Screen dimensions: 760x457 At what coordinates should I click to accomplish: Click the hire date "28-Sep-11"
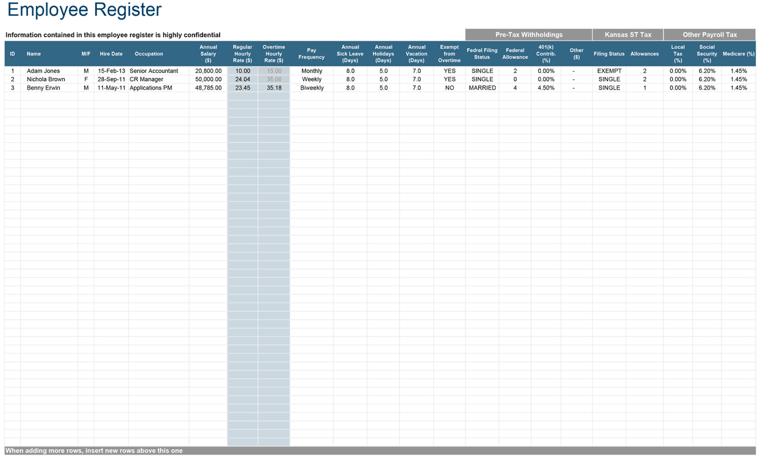tap(111, 79)
